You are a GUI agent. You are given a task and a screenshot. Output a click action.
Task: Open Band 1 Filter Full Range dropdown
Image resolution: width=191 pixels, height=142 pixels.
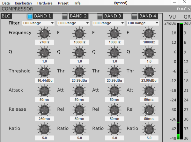(38, 23)
